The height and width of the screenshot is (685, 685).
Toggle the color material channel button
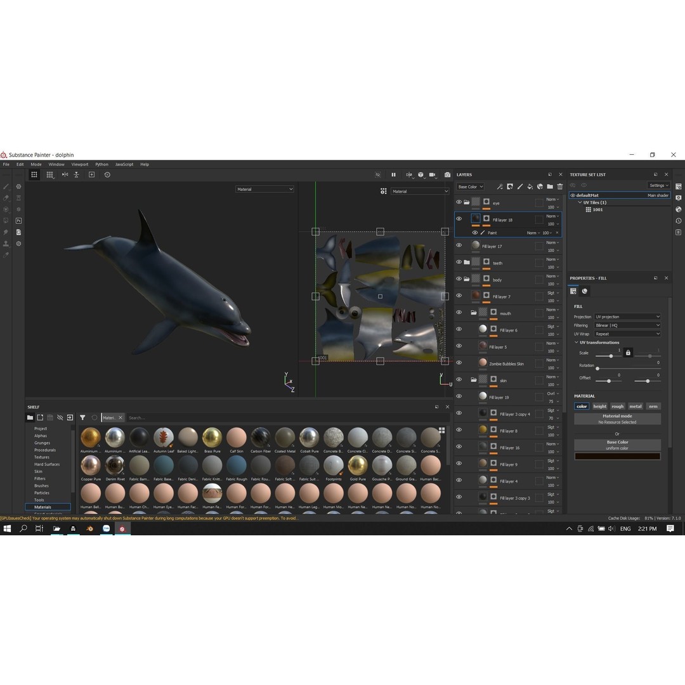click(x=582, y=407)
